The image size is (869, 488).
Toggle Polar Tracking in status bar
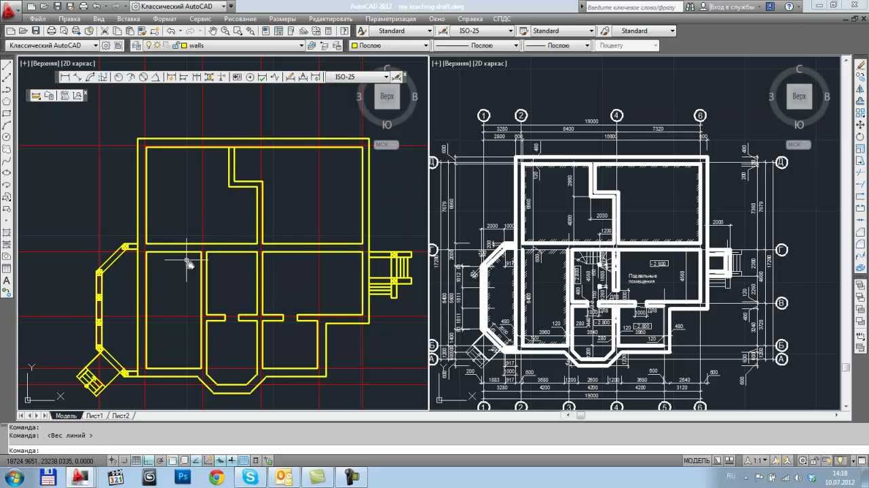(160, 461)
